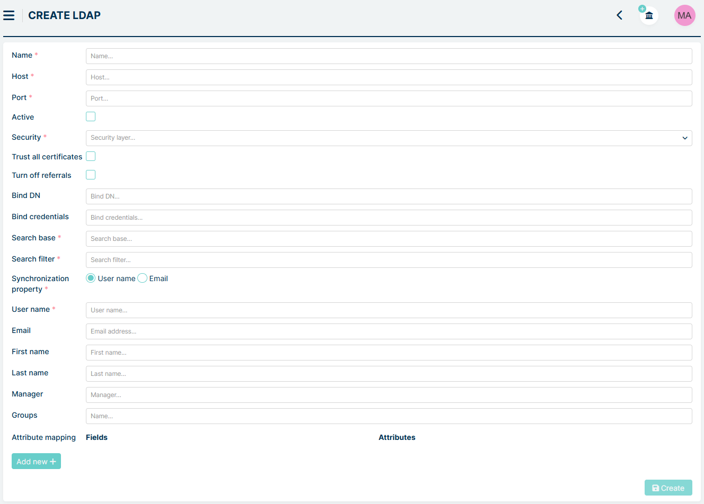The width and height of the screenshot is (704, 504).
Task: Click the back arrow chevron icon
Action: [619, 15]
